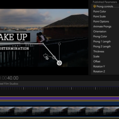This screenshot has height=119, width=119.
Task: Click the Thickness parameter
Action: click(99, 52)
